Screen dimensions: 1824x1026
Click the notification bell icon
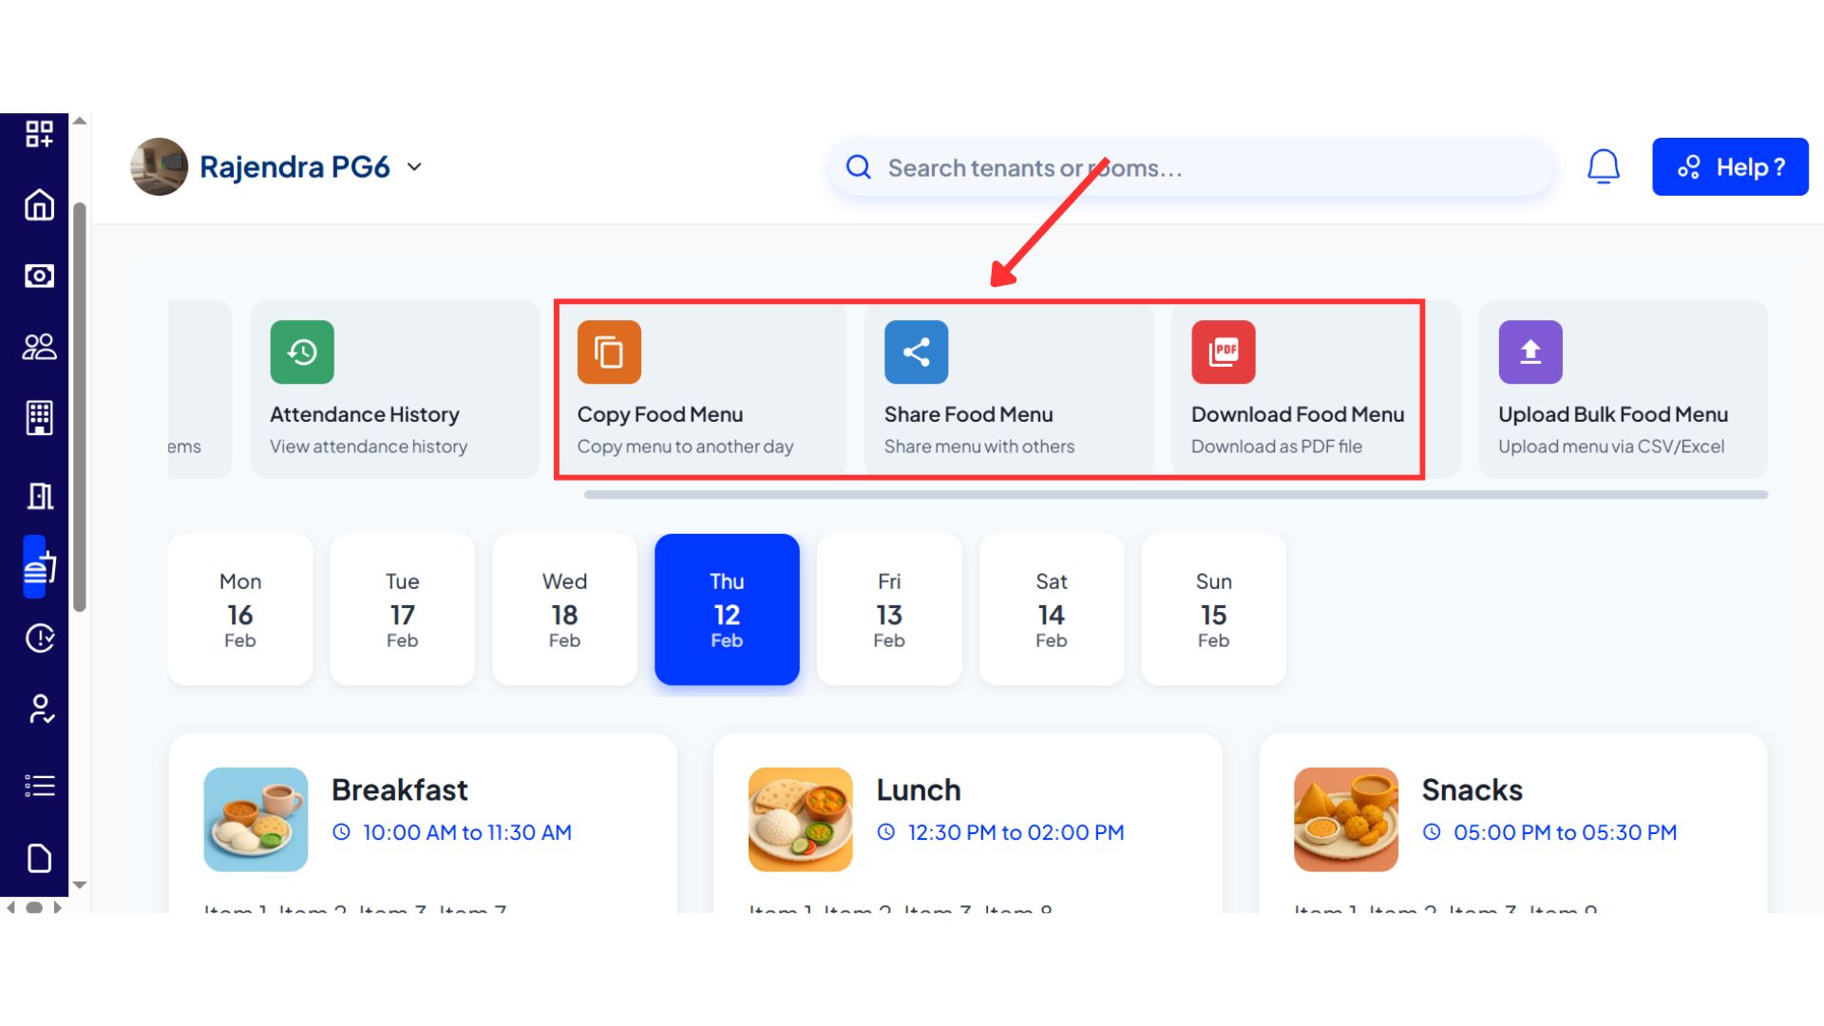(1603, 167)
